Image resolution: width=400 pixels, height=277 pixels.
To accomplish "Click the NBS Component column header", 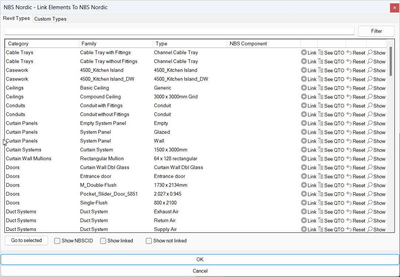I will 264,43.
